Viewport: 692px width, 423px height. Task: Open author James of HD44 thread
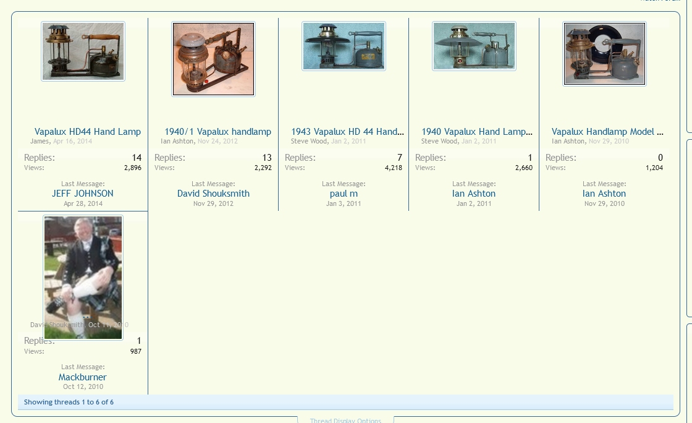coord(40,141)
